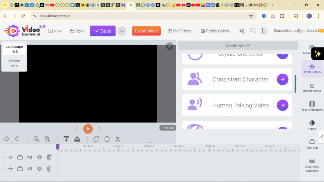This screenshot has height=182, width=324.
Task: Open the Text Animations panel
Action: point(312,107)
